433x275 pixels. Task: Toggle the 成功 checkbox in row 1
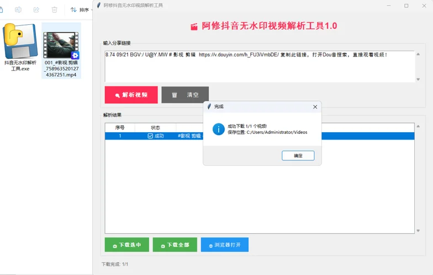(150, 136)
